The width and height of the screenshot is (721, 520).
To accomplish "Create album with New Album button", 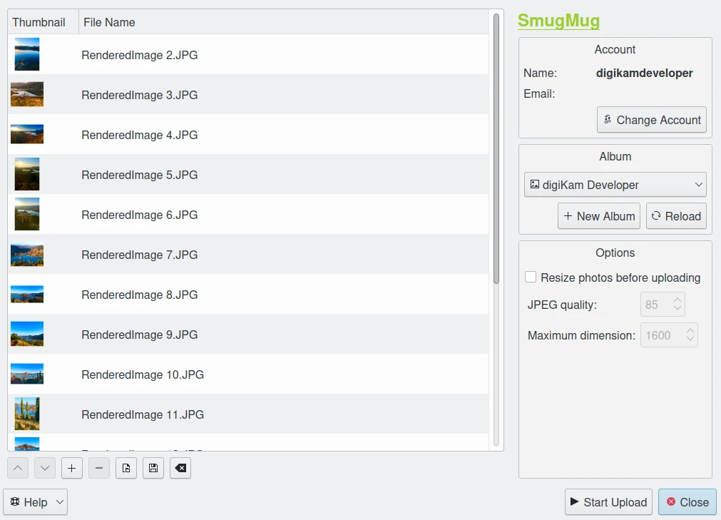I will [x=598, y=216].
